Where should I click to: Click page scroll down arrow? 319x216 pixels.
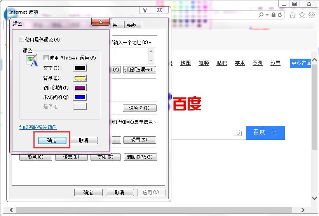pyautogui.click(x=314, y=198)
